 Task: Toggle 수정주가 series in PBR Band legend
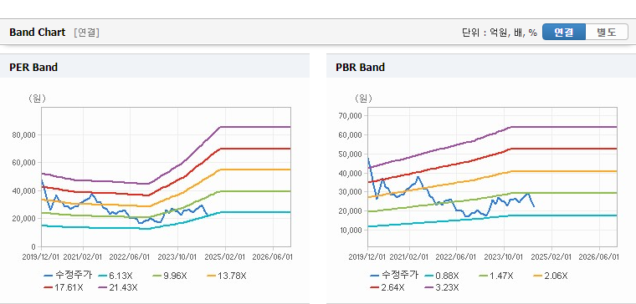[x=394, y=276]
